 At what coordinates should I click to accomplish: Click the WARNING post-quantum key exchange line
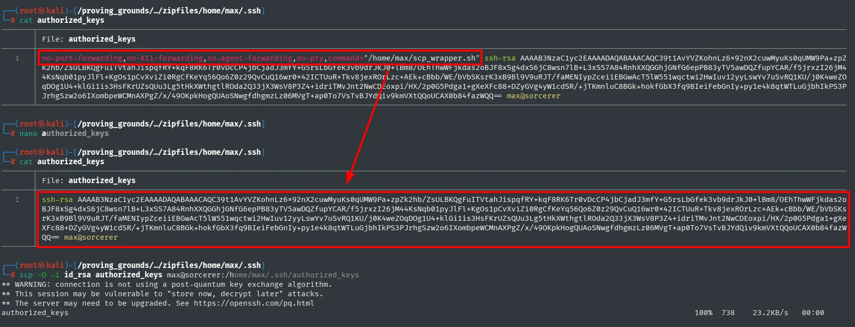166,284
